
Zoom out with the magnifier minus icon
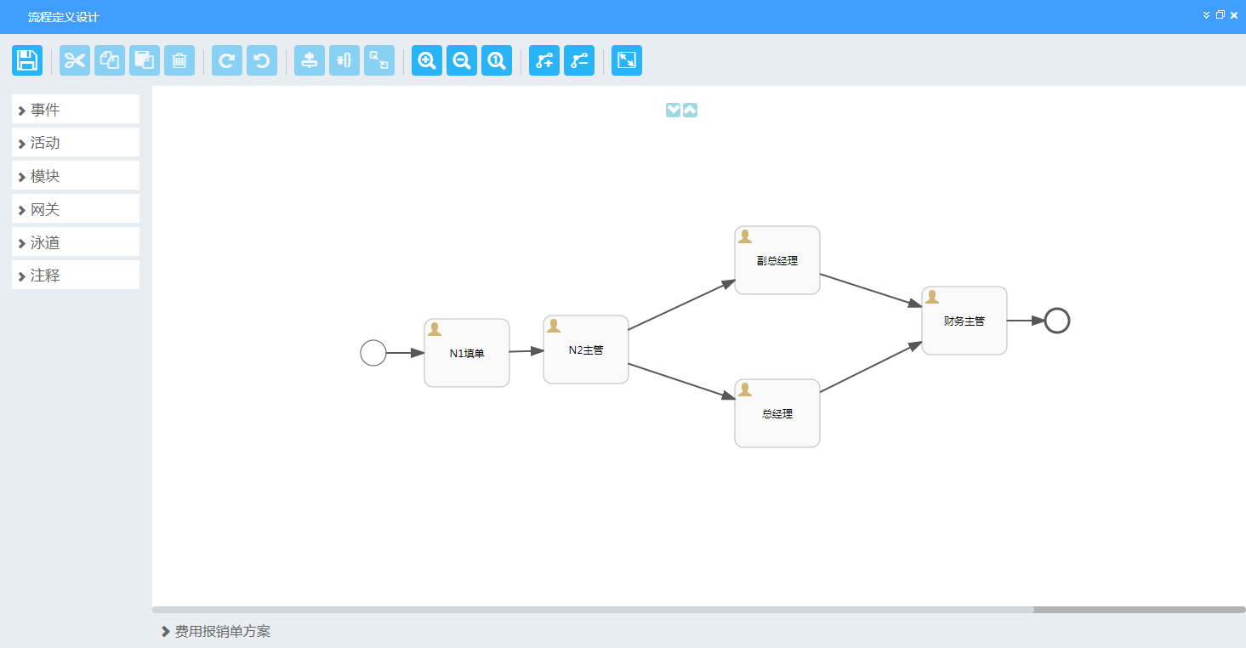[462, 60]
